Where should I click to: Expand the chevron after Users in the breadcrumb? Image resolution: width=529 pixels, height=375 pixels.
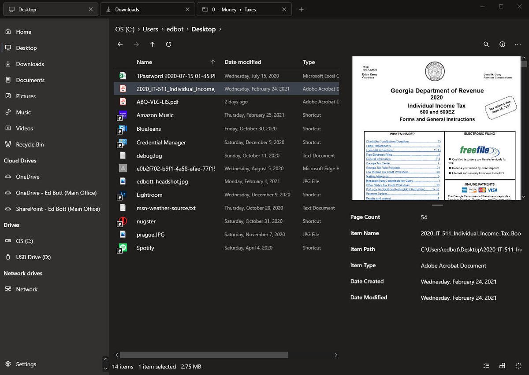161,29
